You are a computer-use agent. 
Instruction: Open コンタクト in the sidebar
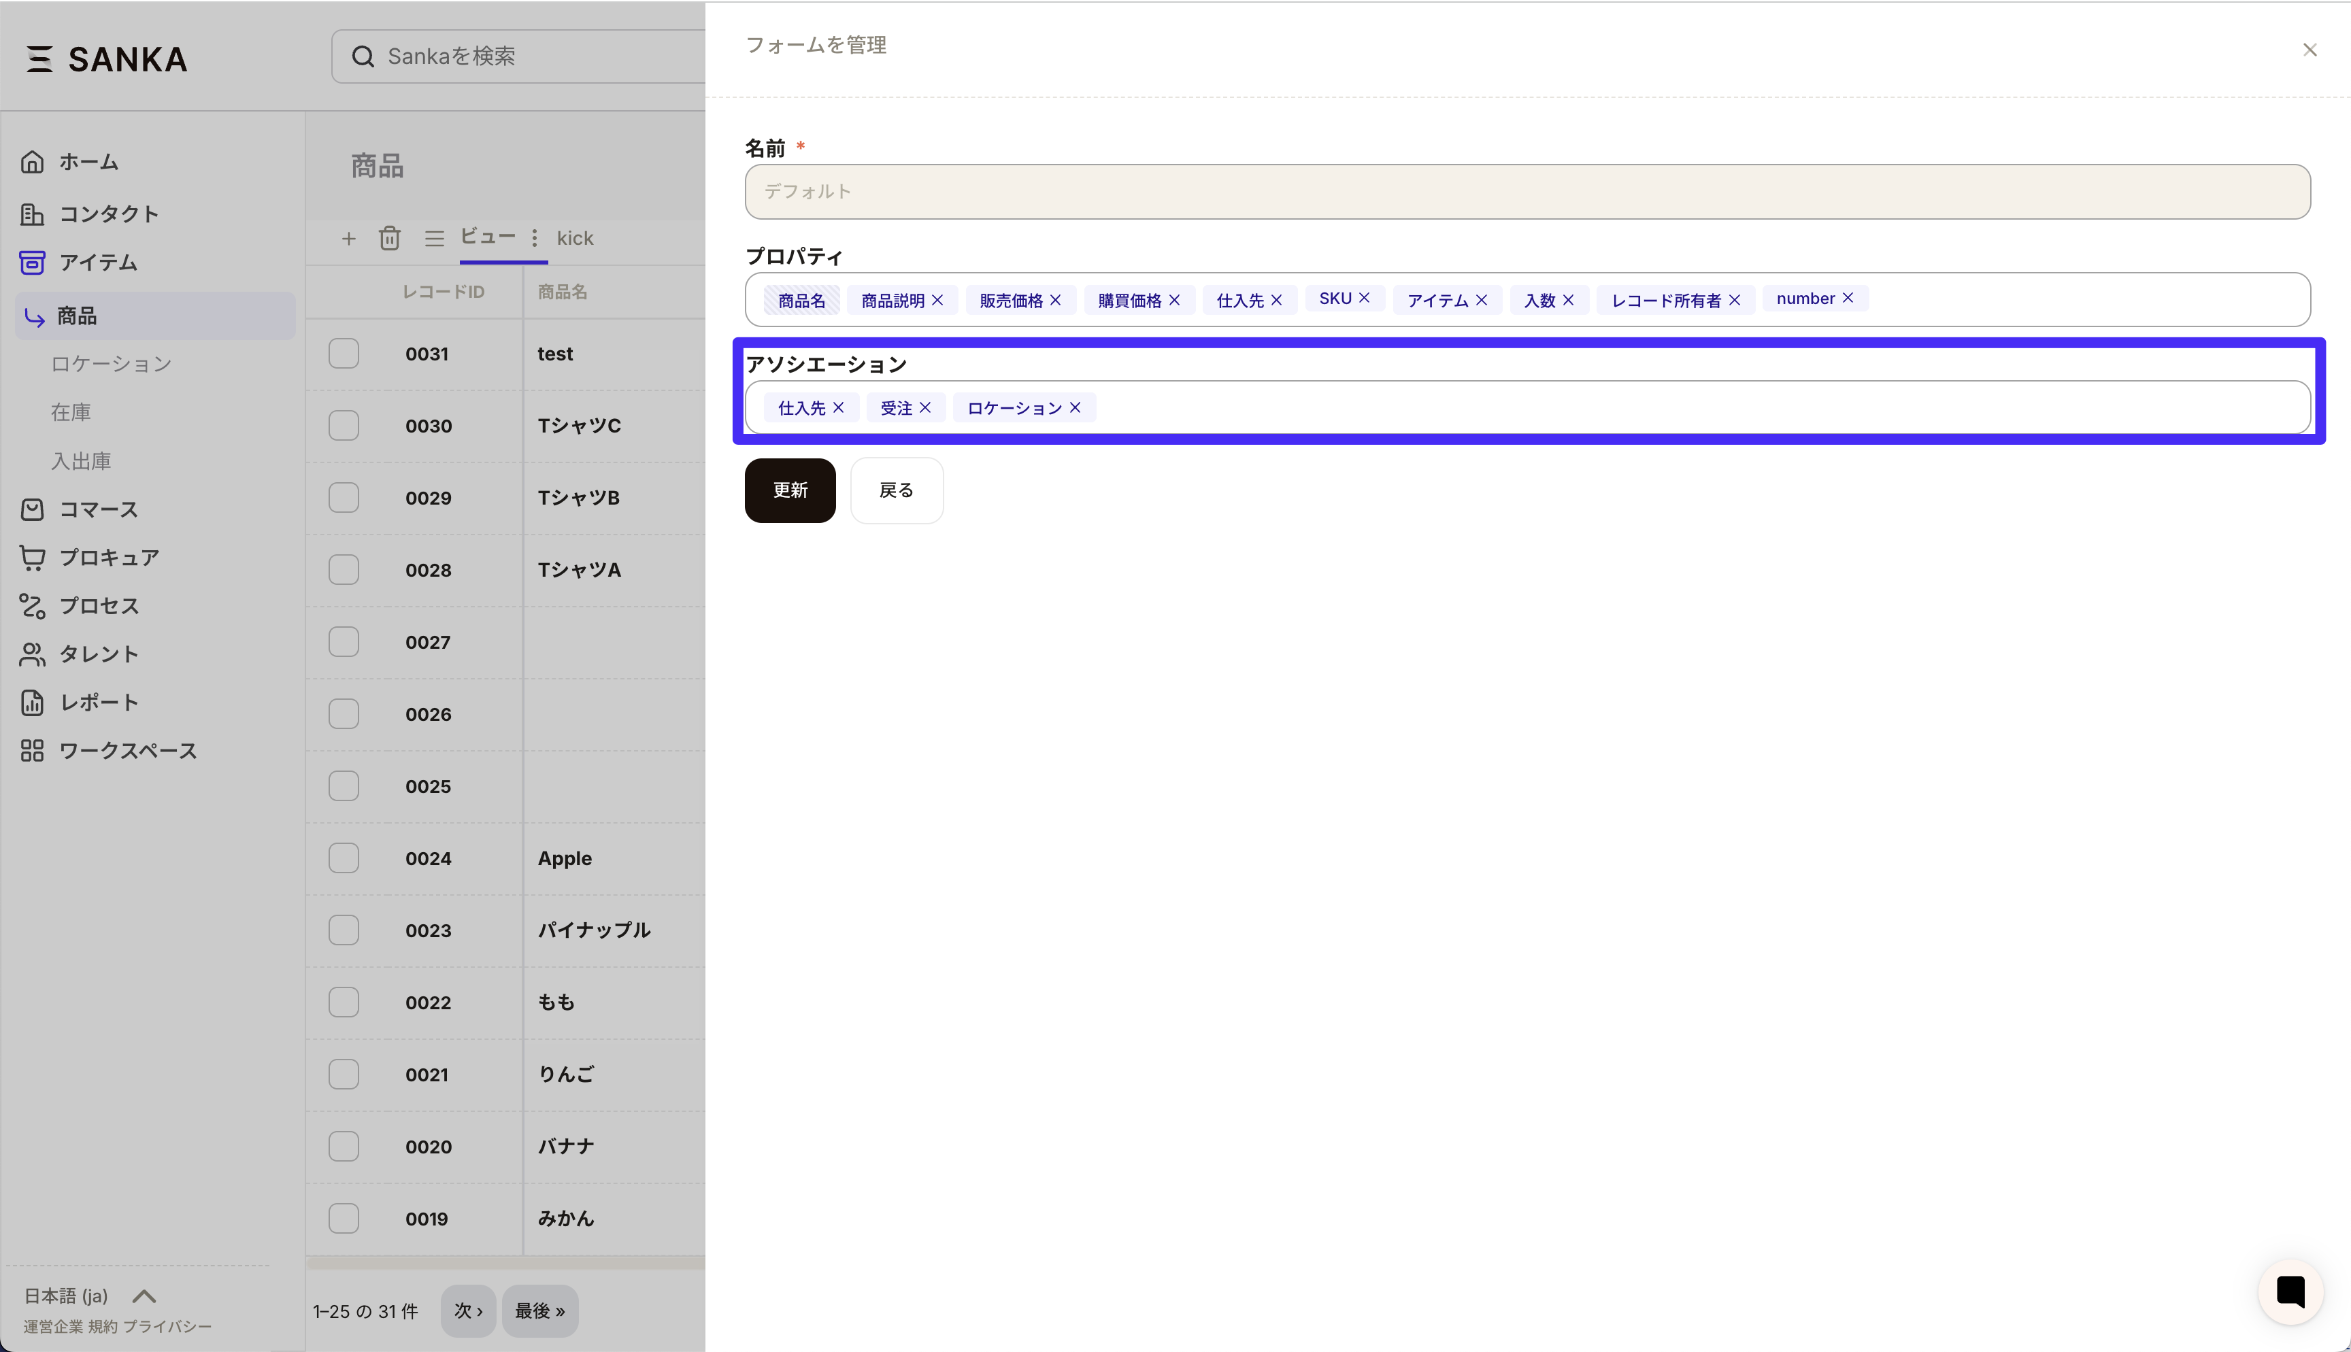[x=109, y=214]
